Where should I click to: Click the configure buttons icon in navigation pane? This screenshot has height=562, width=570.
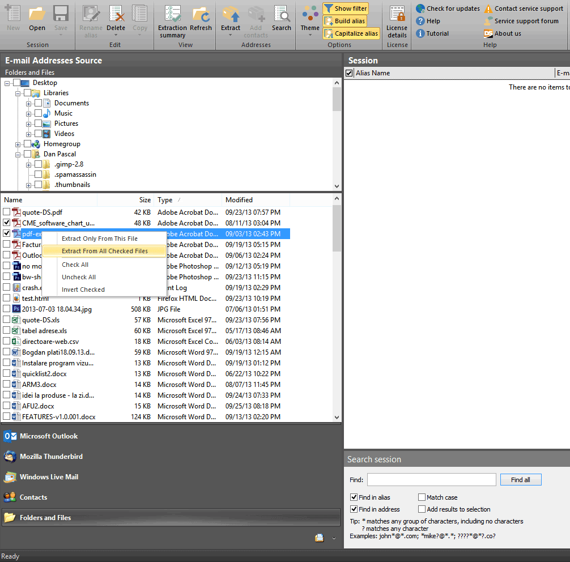click(x=319, y=538)
